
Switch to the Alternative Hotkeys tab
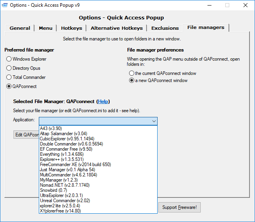click(116, 28)
